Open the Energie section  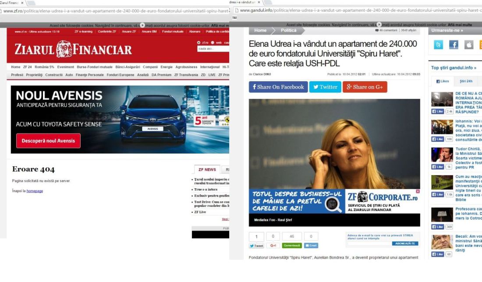pos(167,67)
